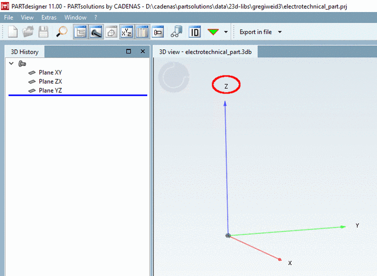Click the ID toolbar icon
Image resolution: width=377 pixels, height=276 pixels.
coord(195,32)
